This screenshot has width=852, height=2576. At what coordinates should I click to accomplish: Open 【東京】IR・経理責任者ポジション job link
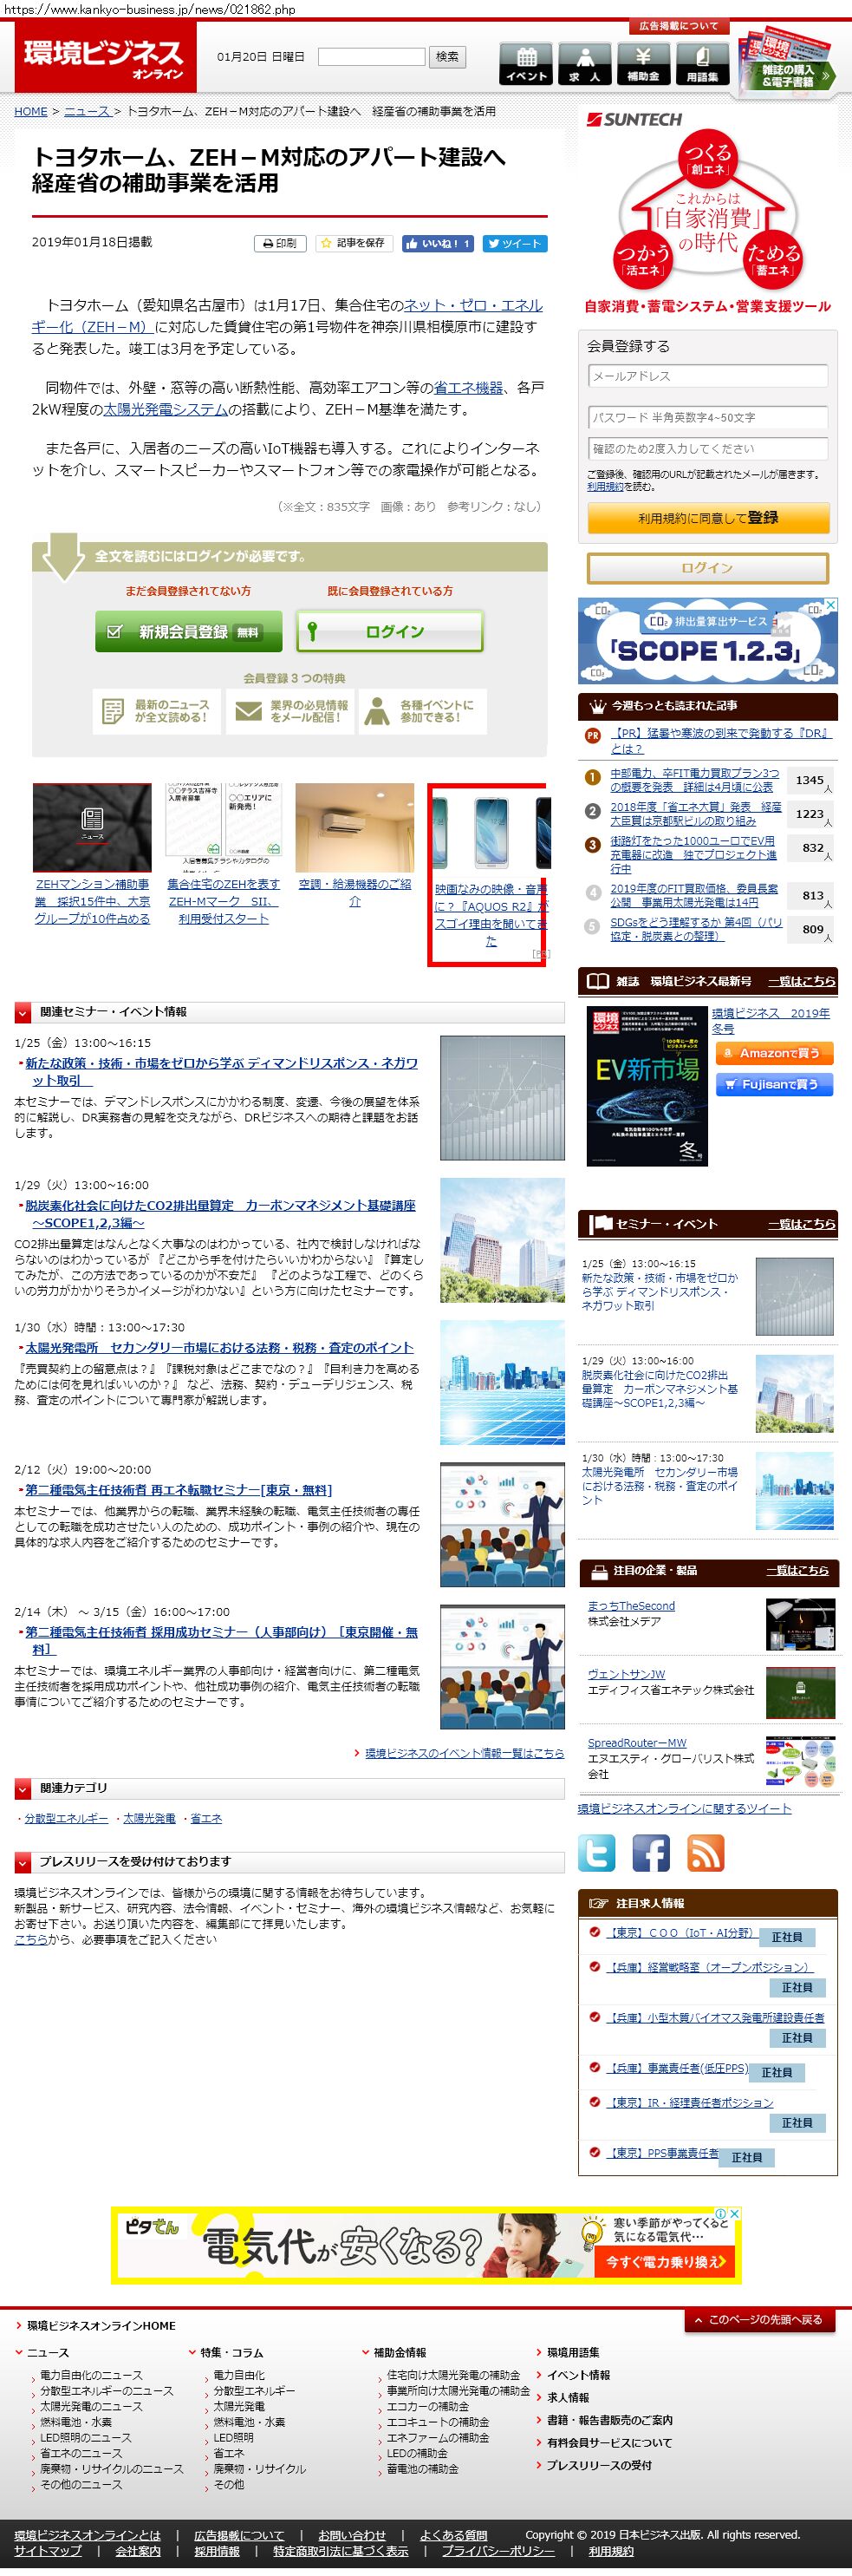point(690,2102)
